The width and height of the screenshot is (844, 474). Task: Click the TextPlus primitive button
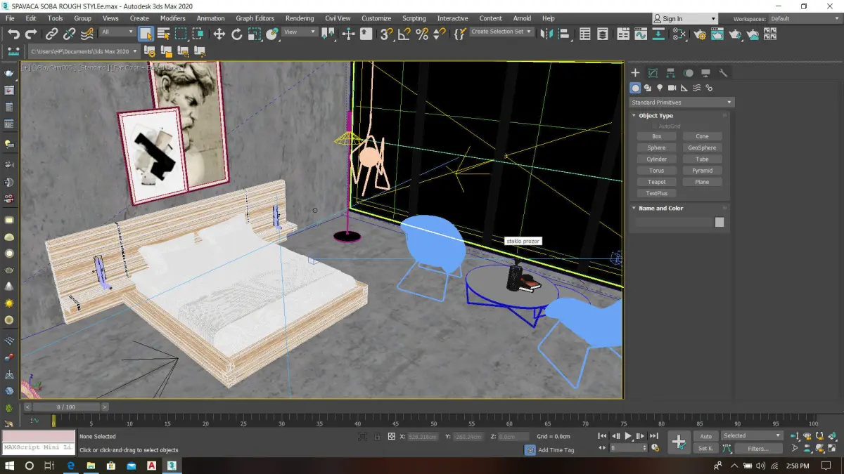(x=657, y=193)
